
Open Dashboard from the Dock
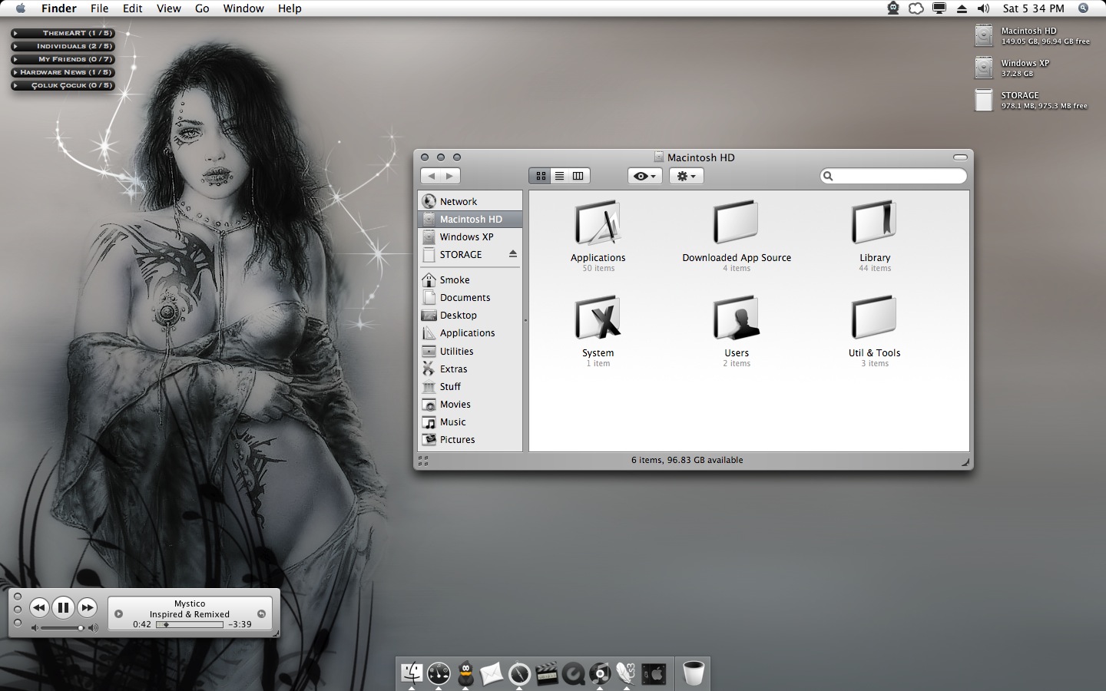pos(439,673)
